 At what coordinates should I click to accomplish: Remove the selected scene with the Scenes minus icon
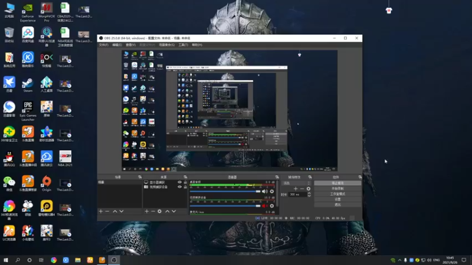tap(107, 211)
